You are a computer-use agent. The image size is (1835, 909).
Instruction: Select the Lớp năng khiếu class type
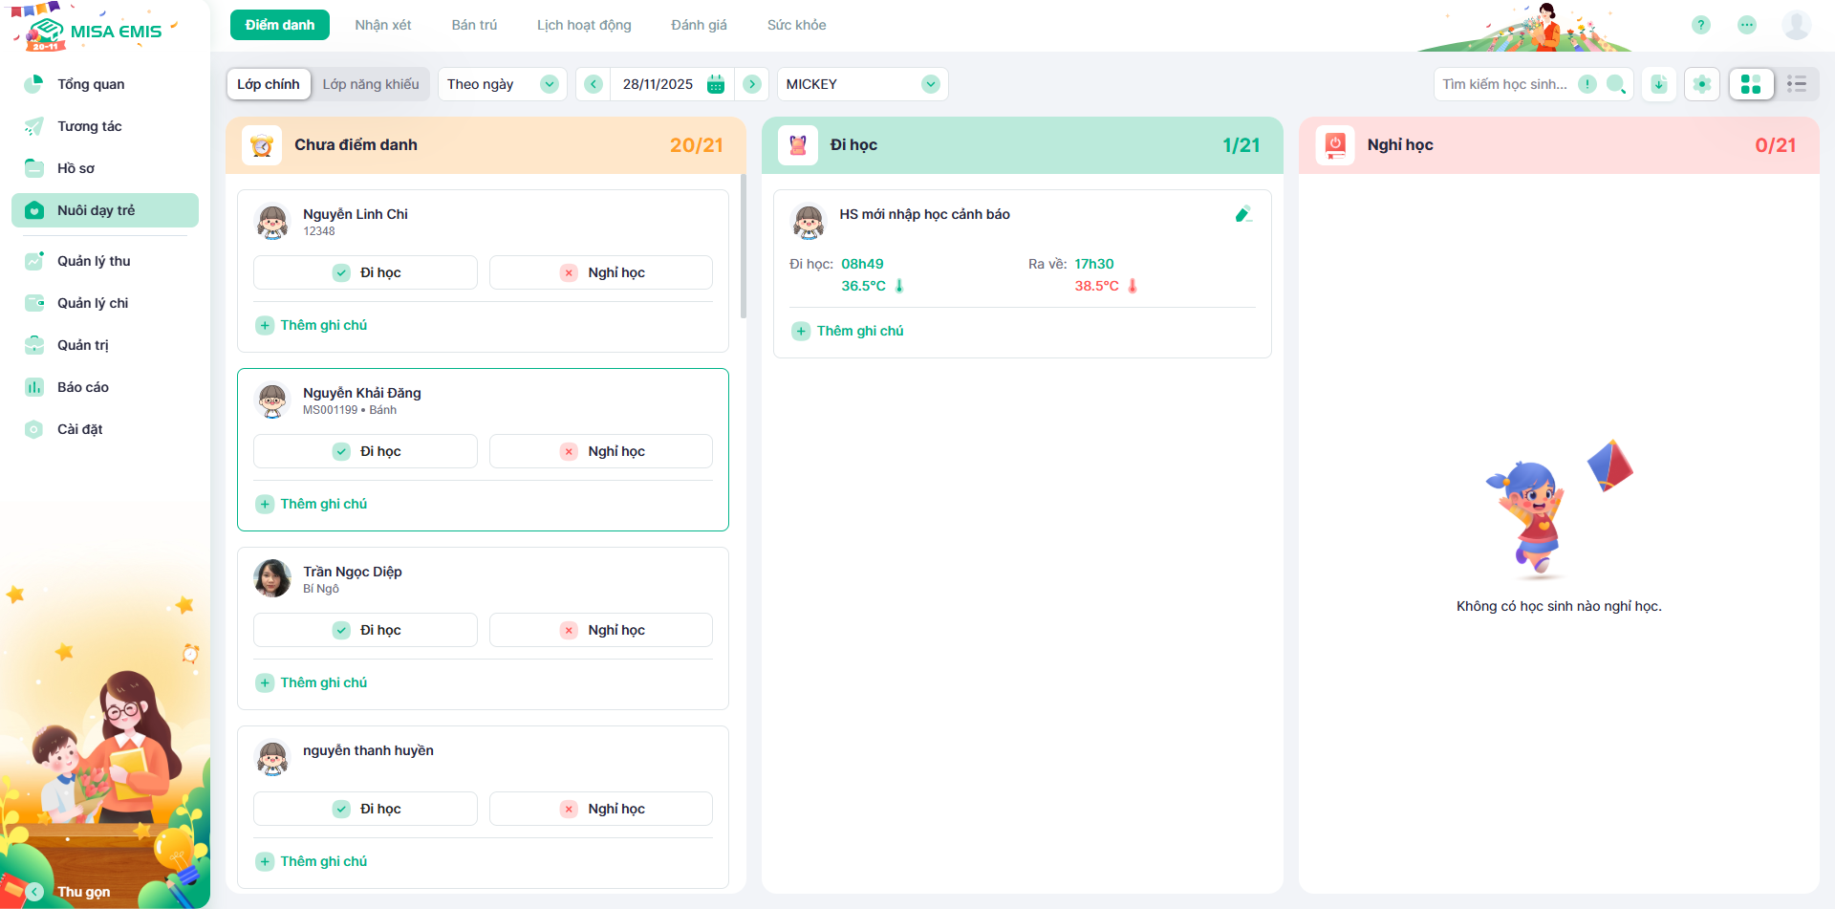coord(371,84)
